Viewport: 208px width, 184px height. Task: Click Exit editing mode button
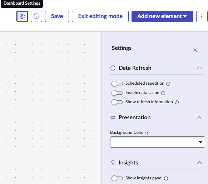tap(100, 16)
